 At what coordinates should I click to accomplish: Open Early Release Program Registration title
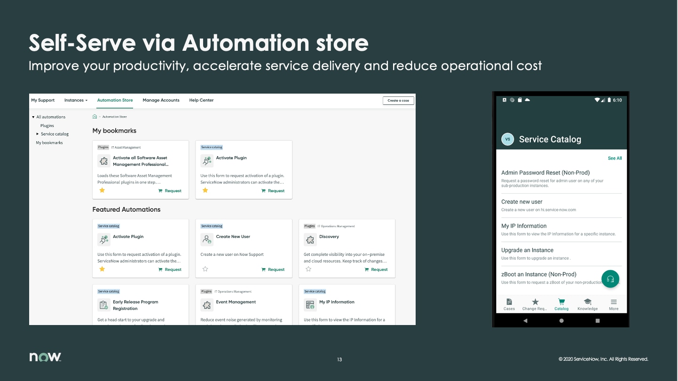pyautogui.click(x=135, y=305)
